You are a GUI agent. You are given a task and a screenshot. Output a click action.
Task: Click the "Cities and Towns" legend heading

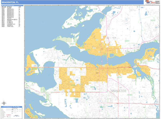14,108
